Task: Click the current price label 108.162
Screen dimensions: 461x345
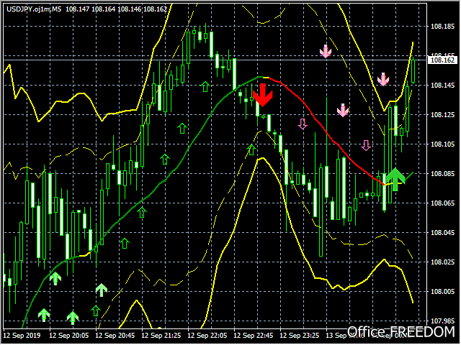Action: coord(442,60)
